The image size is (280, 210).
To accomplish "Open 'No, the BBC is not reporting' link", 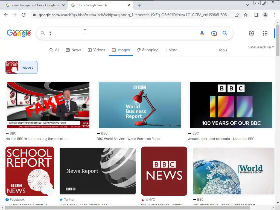I will [36, 139].
